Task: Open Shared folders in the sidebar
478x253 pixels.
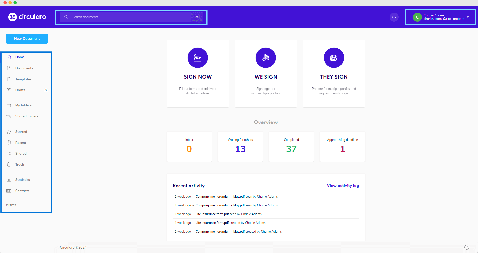Action: (27, 116)
